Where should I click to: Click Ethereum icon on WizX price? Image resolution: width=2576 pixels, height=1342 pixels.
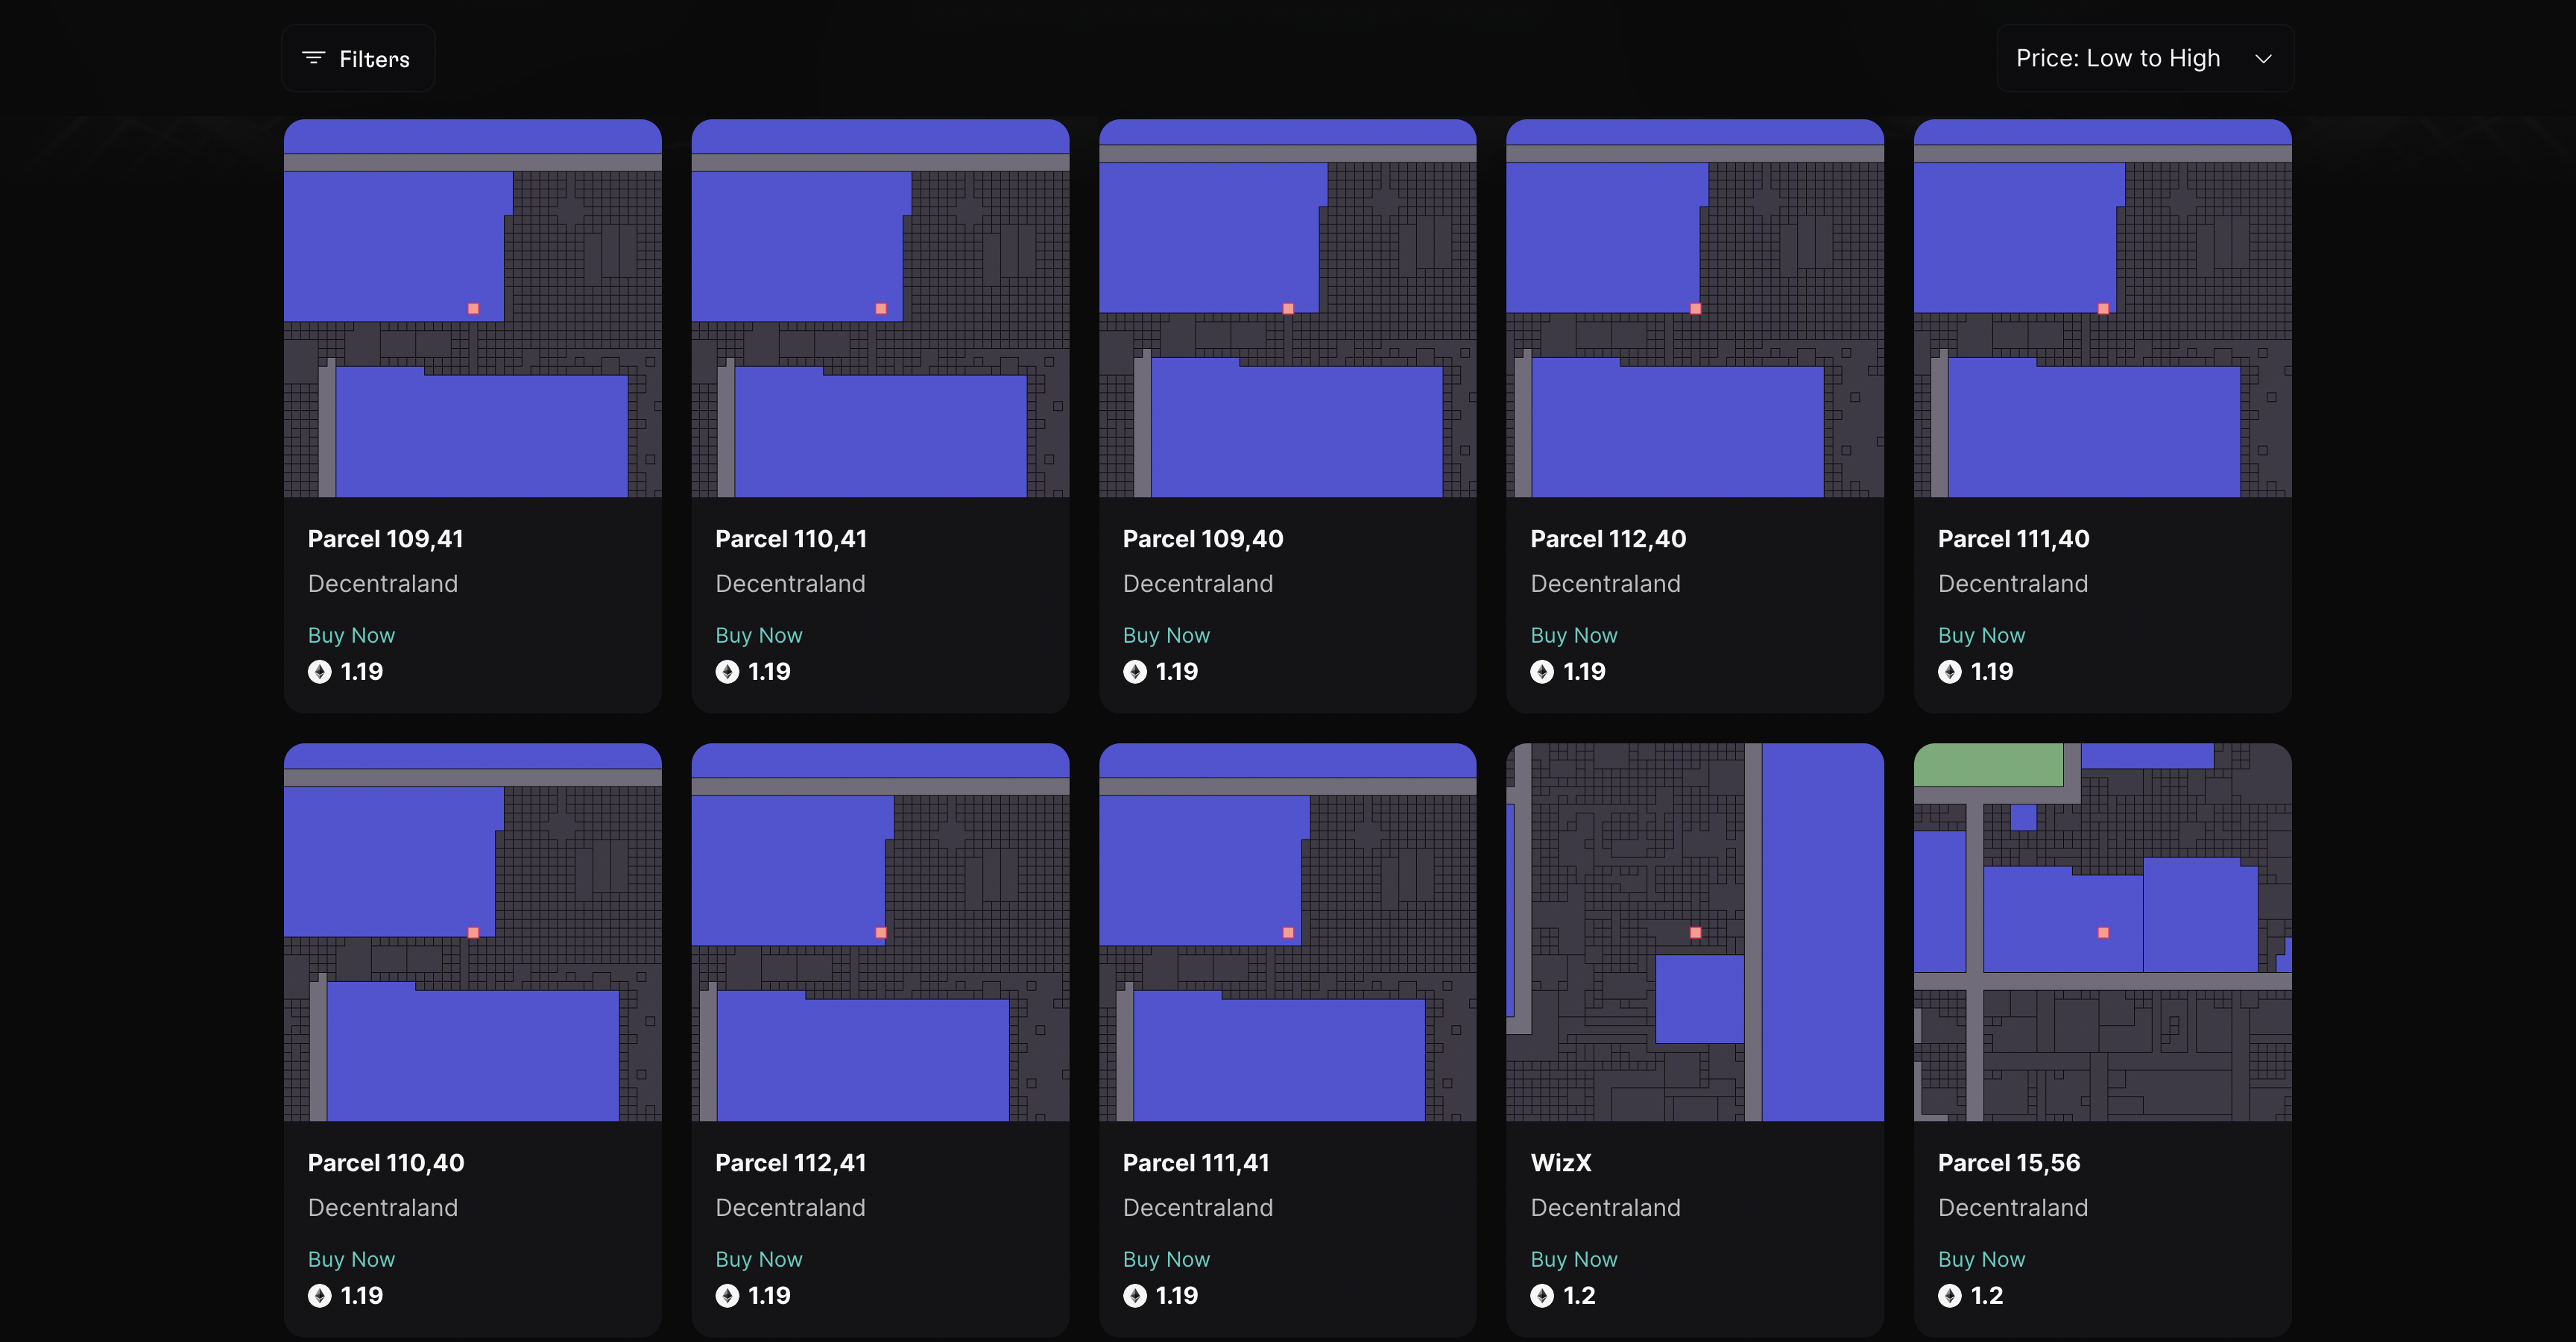tap(1542, 1296)
